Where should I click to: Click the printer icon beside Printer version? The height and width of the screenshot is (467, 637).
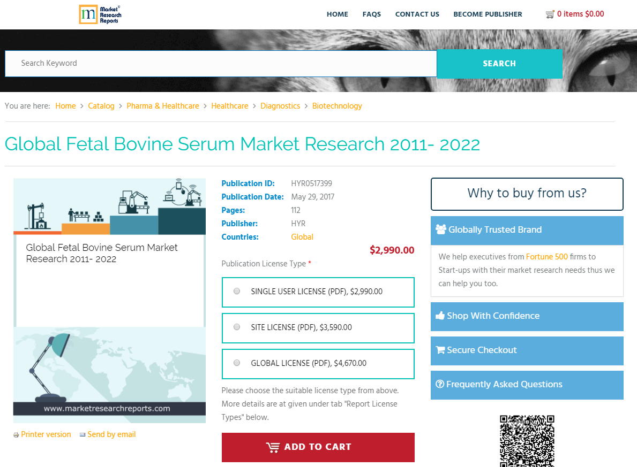coord(16,434)
